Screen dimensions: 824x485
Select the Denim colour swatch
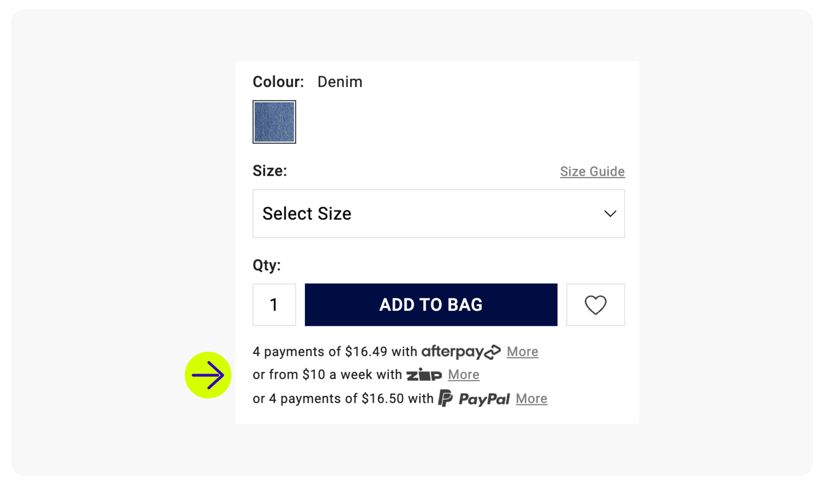(274, 122)
